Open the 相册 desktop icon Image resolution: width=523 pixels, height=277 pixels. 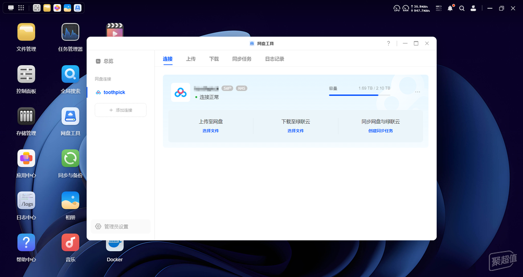point(70,201)
